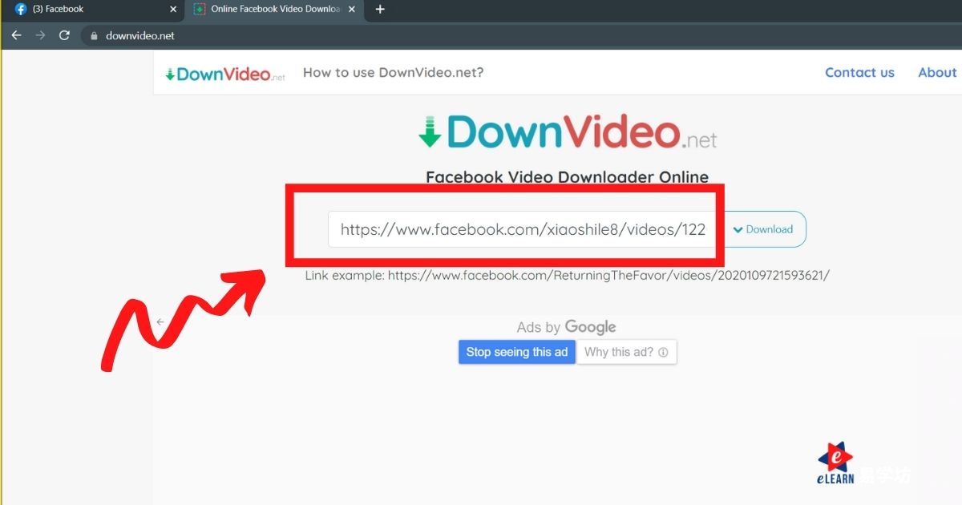The width and height of the screenshot is (962, 505).
Task: Click the large DownVideo.net logo
Action: pyautogui.click(x=568, y=132)
